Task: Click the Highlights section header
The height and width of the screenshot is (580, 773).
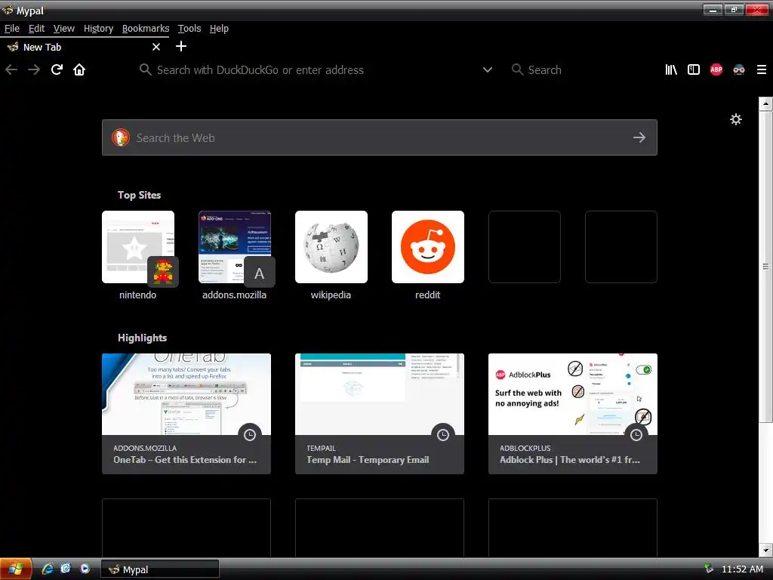Action: 142,338
